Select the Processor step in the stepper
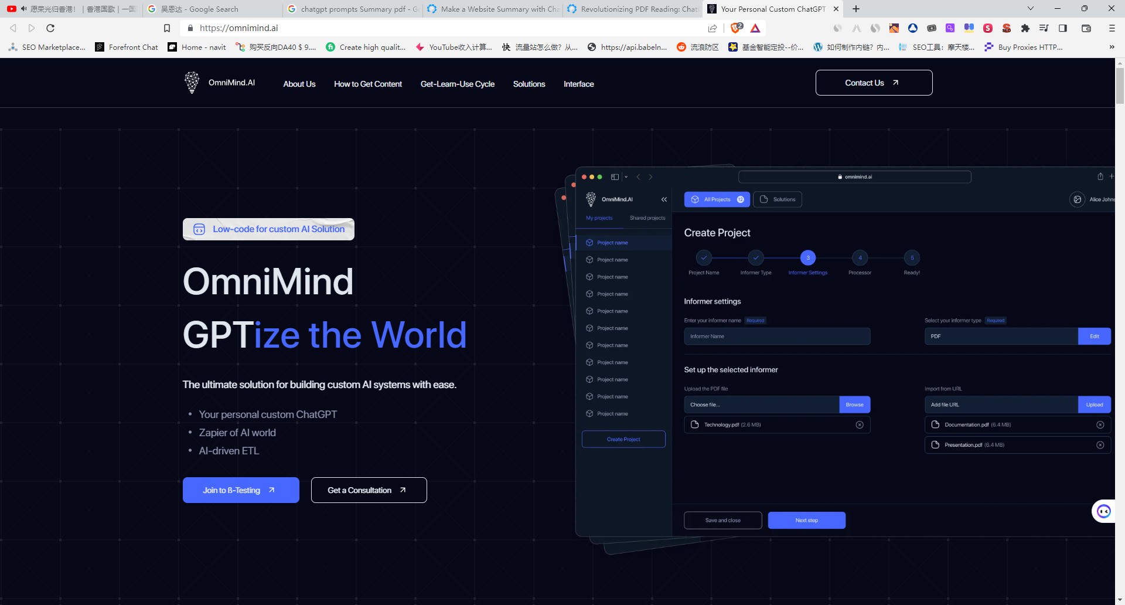Screen dimensions: 1125x605 [x=860, y=257]
